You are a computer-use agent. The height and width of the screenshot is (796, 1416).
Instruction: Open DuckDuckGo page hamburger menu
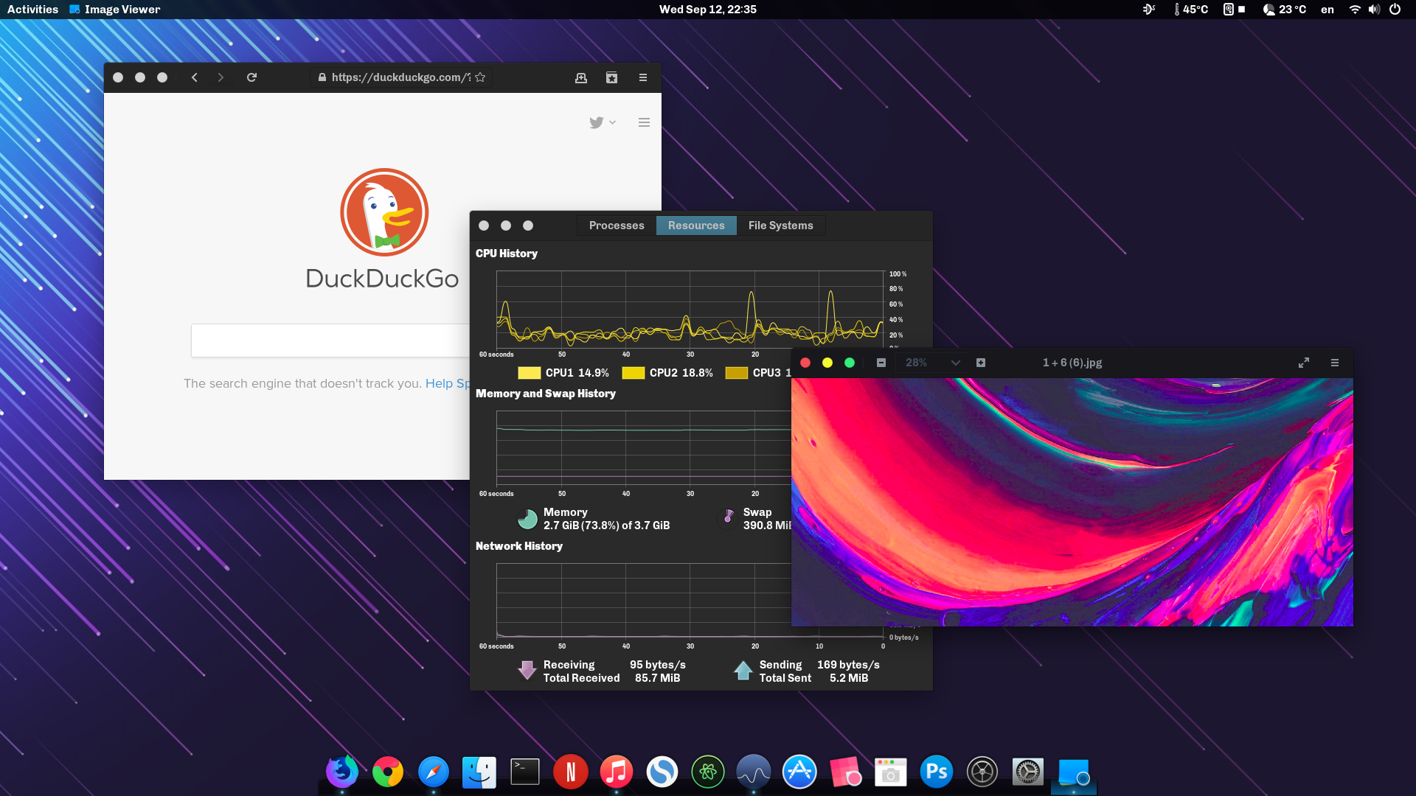coord(644,122)
